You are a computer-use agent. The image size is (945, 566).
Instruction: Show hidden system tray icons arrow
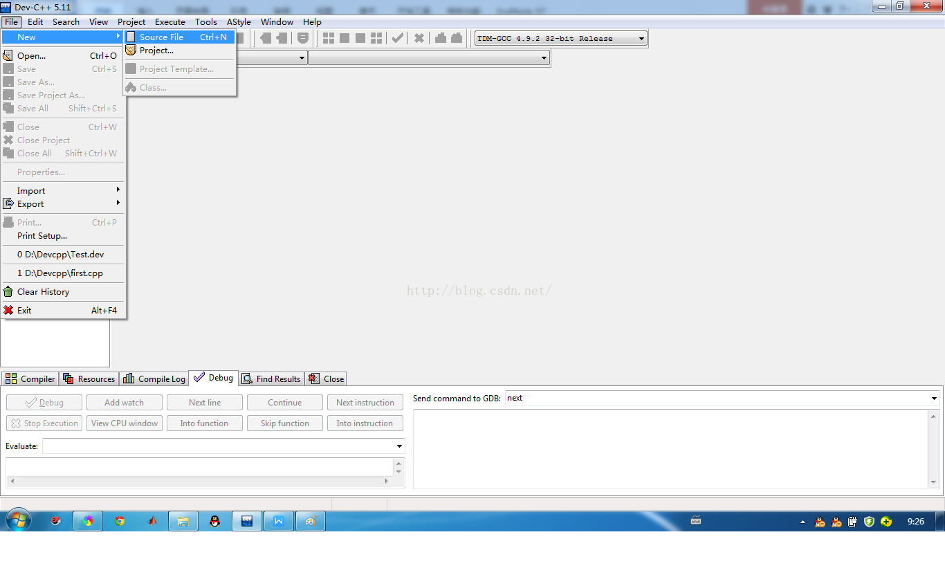coord(802,522)
